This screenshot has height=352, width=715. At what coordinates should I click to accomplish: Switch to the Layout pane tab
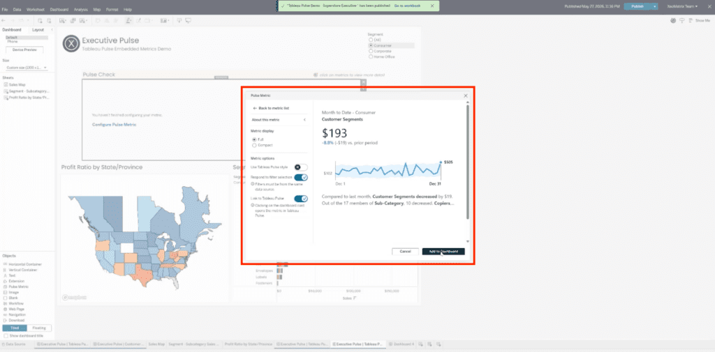pos(38,29)
